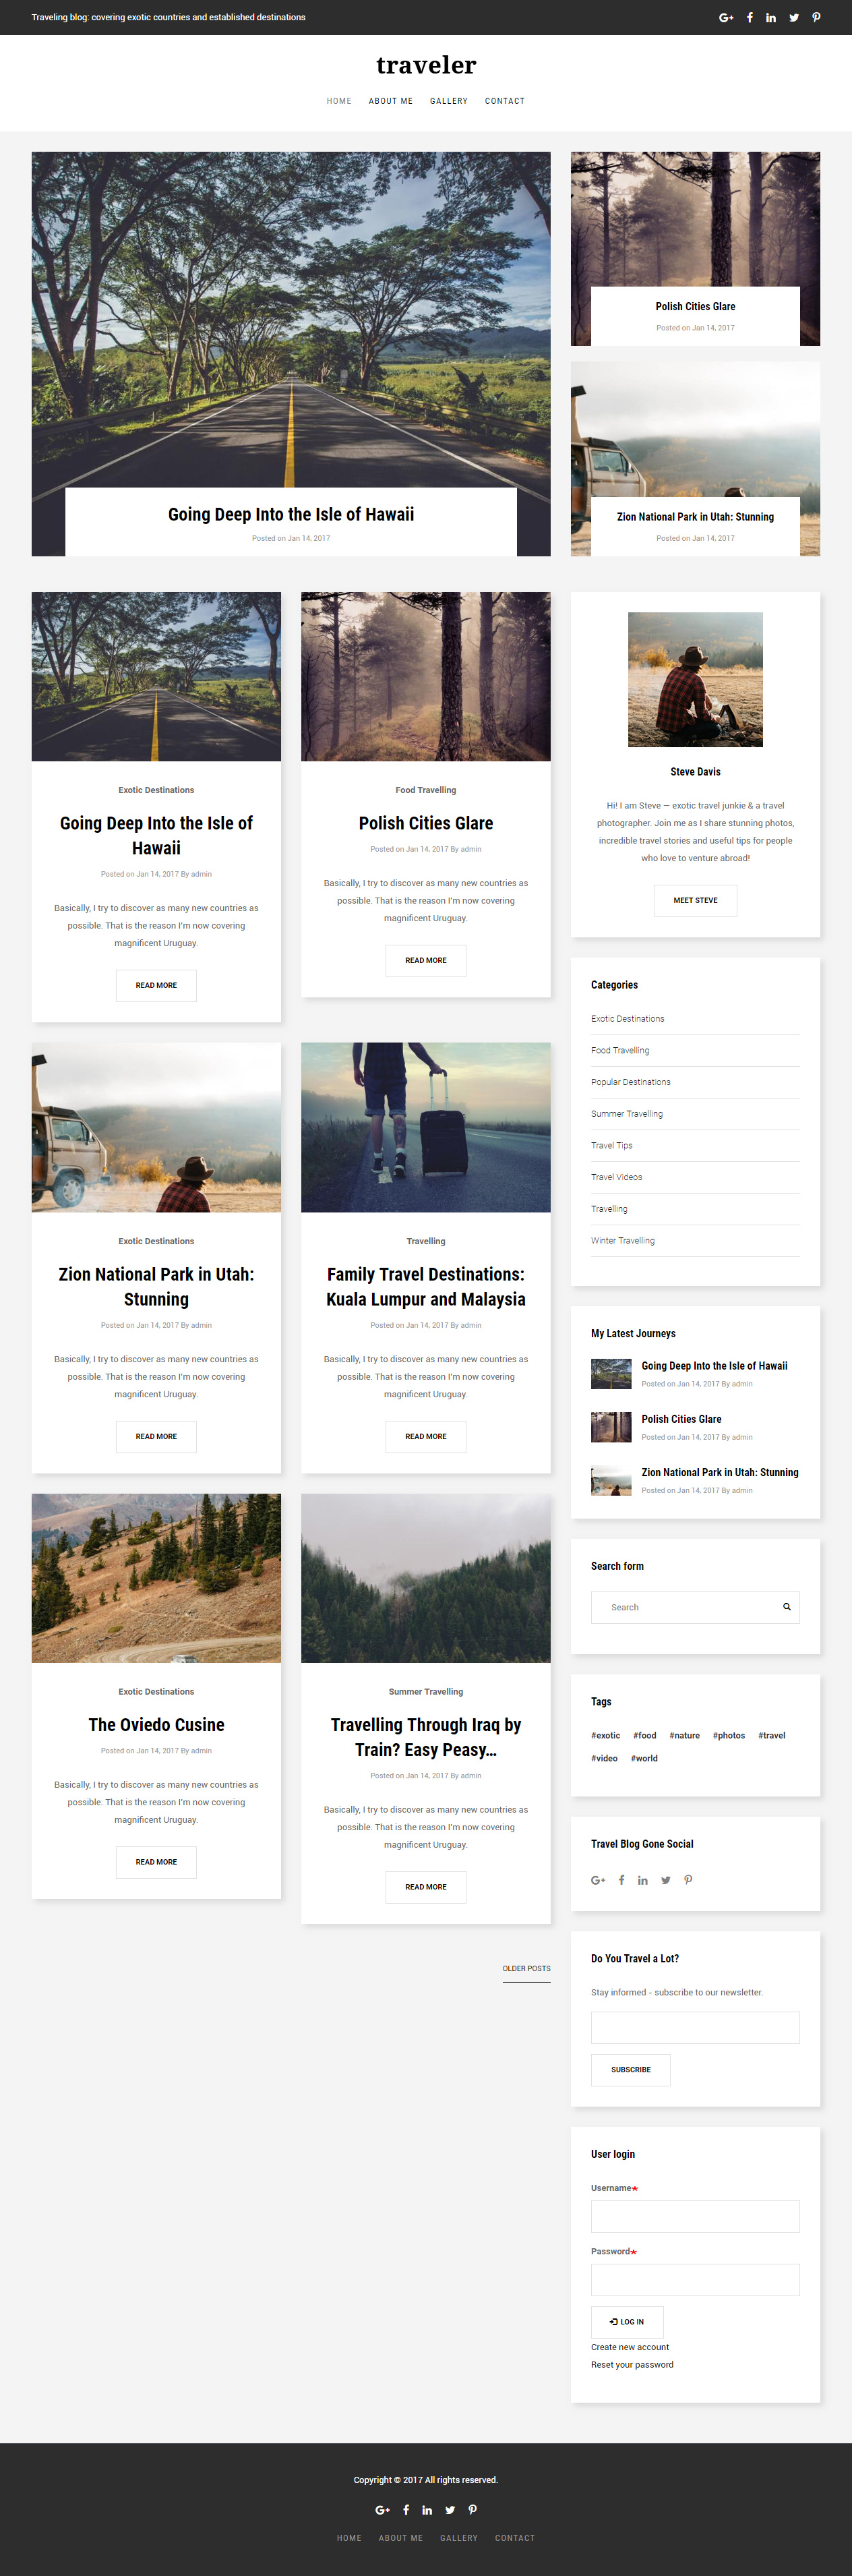Open CONTACT link in footer menu
Image resolution: width=852 pixels, height=2576 pixels.
point(515,2538)
